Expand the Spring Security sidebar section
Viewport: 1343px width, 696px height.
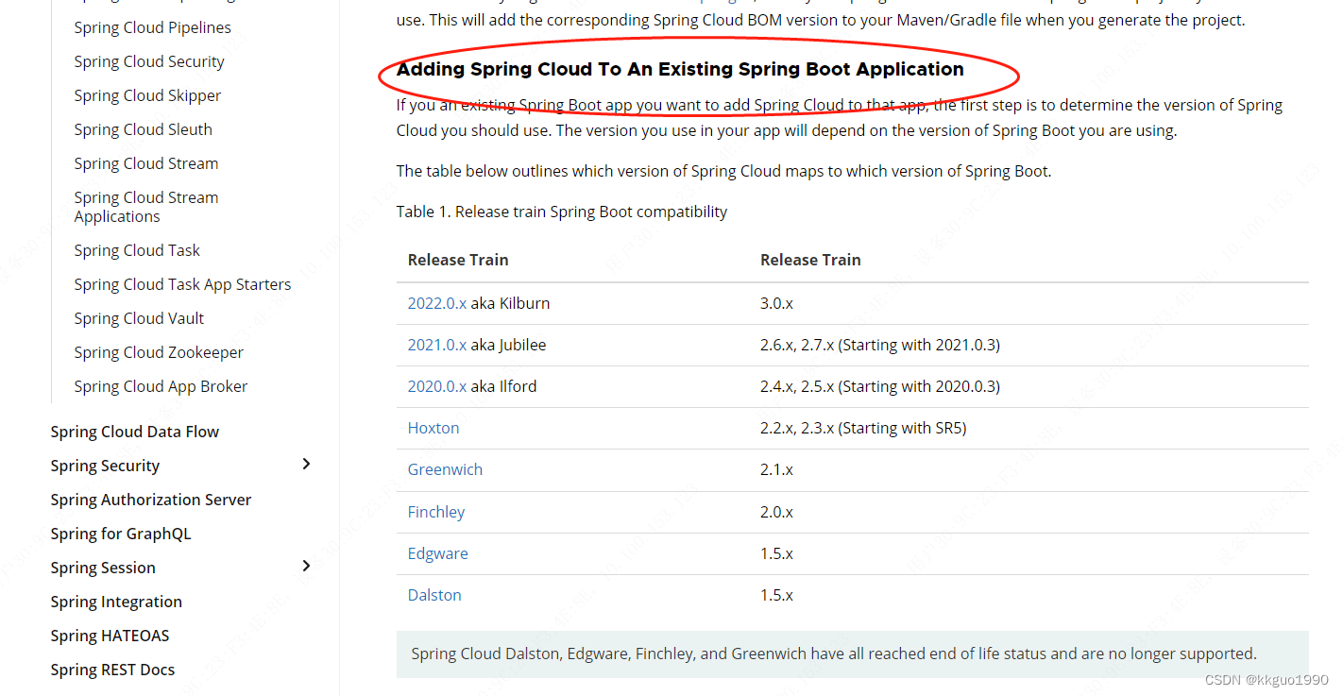(306, 465)
